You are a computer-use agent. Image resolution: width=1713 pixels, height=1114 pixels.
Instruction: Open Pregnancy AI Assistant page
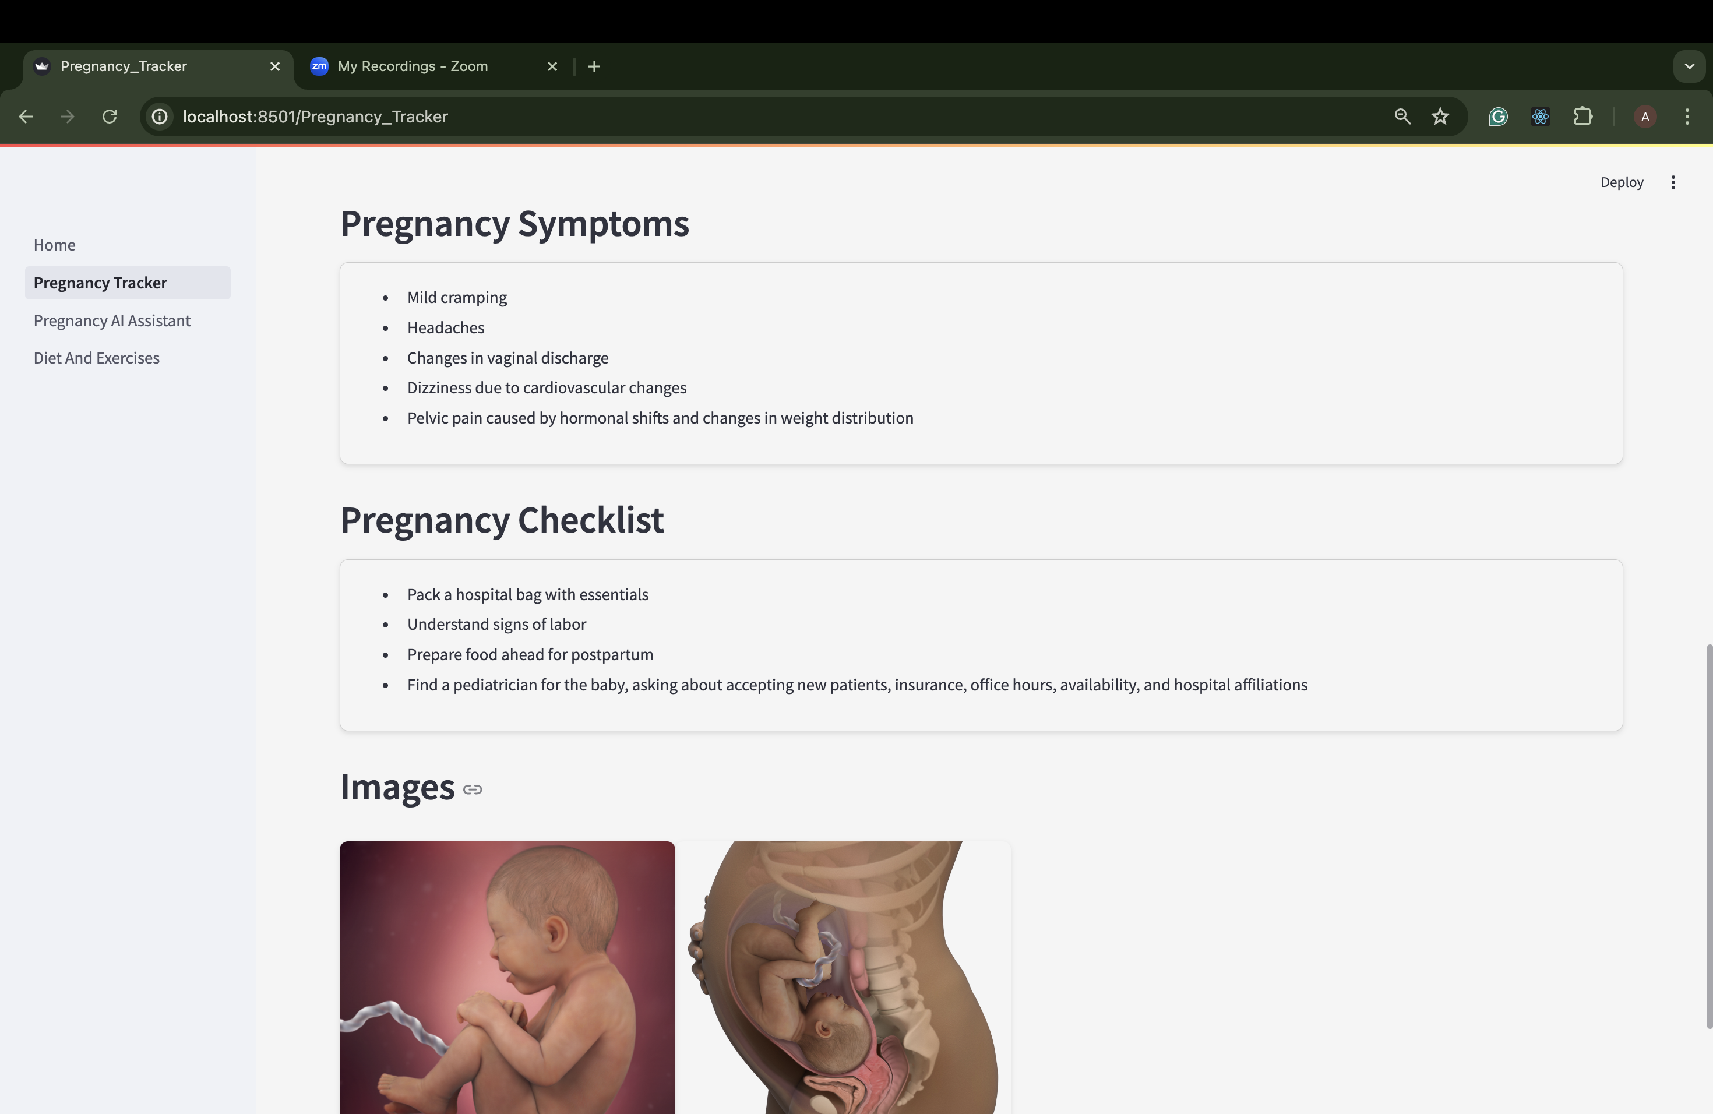click(x=111, y=320)
